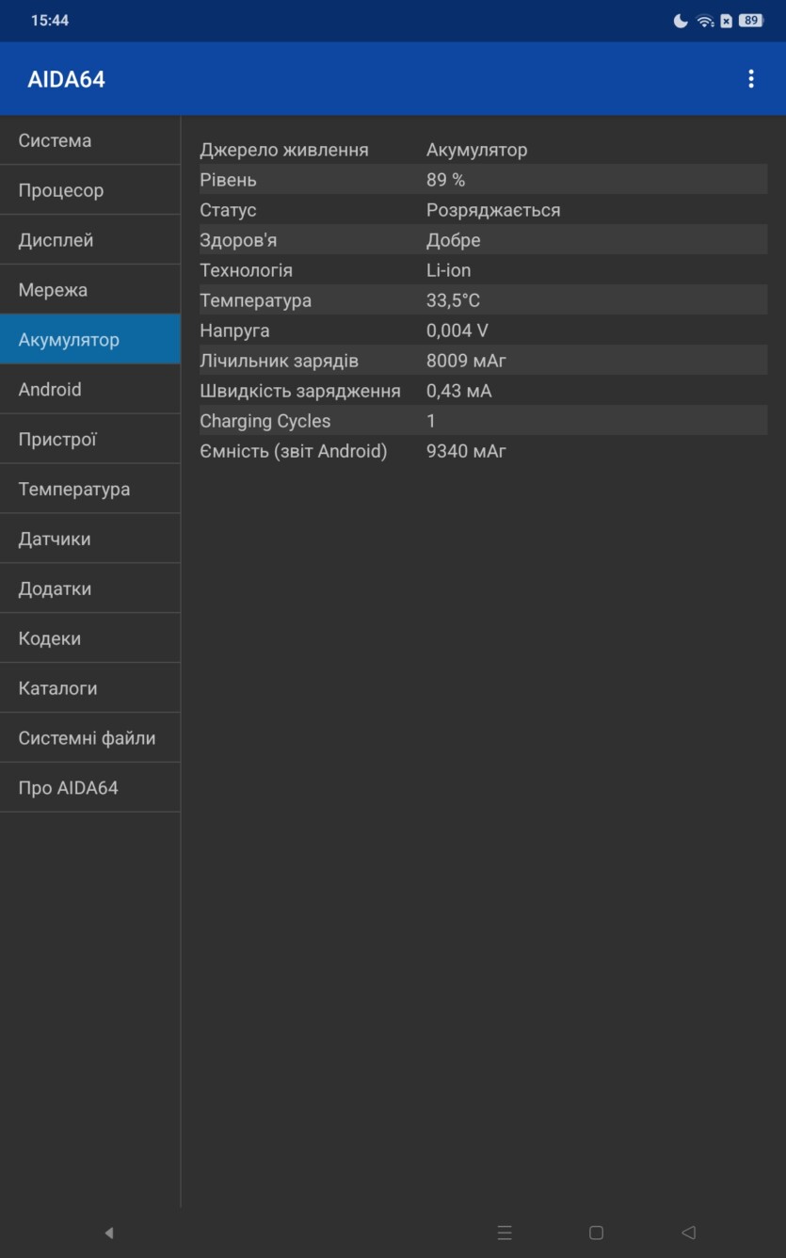Select the Температура label in the battery table
This screenshot has width=786, height=1258.
[255, 300]
